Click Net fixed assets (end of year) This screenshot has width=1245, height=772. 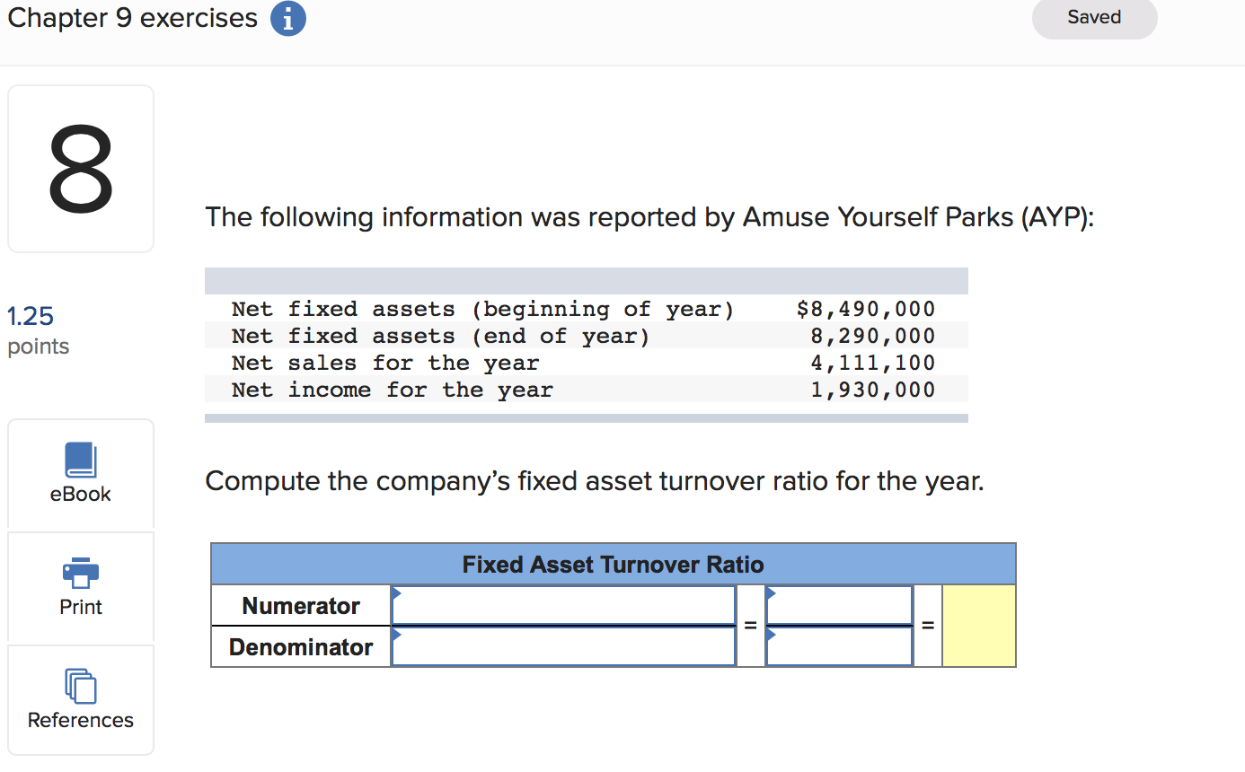(x=440, y=336)
